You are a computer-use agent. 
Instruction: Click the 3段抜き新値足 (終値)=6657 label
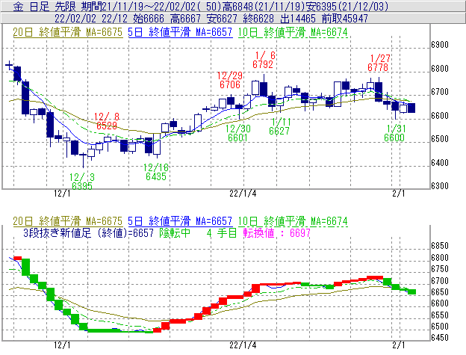[88, 232]
